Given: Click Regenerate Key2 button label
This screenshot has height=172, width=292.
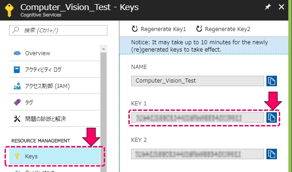Looking at the screenshot, I should click(x=228, y=29).
